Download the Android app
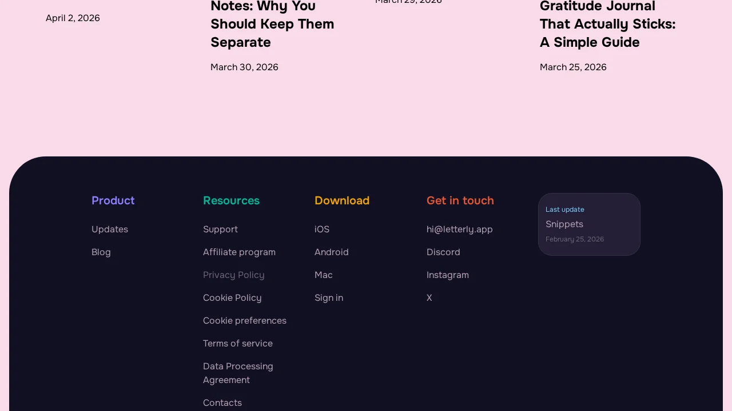Image resolution: width=732 pixels, height=411 pixels. [x=332, y=252]
